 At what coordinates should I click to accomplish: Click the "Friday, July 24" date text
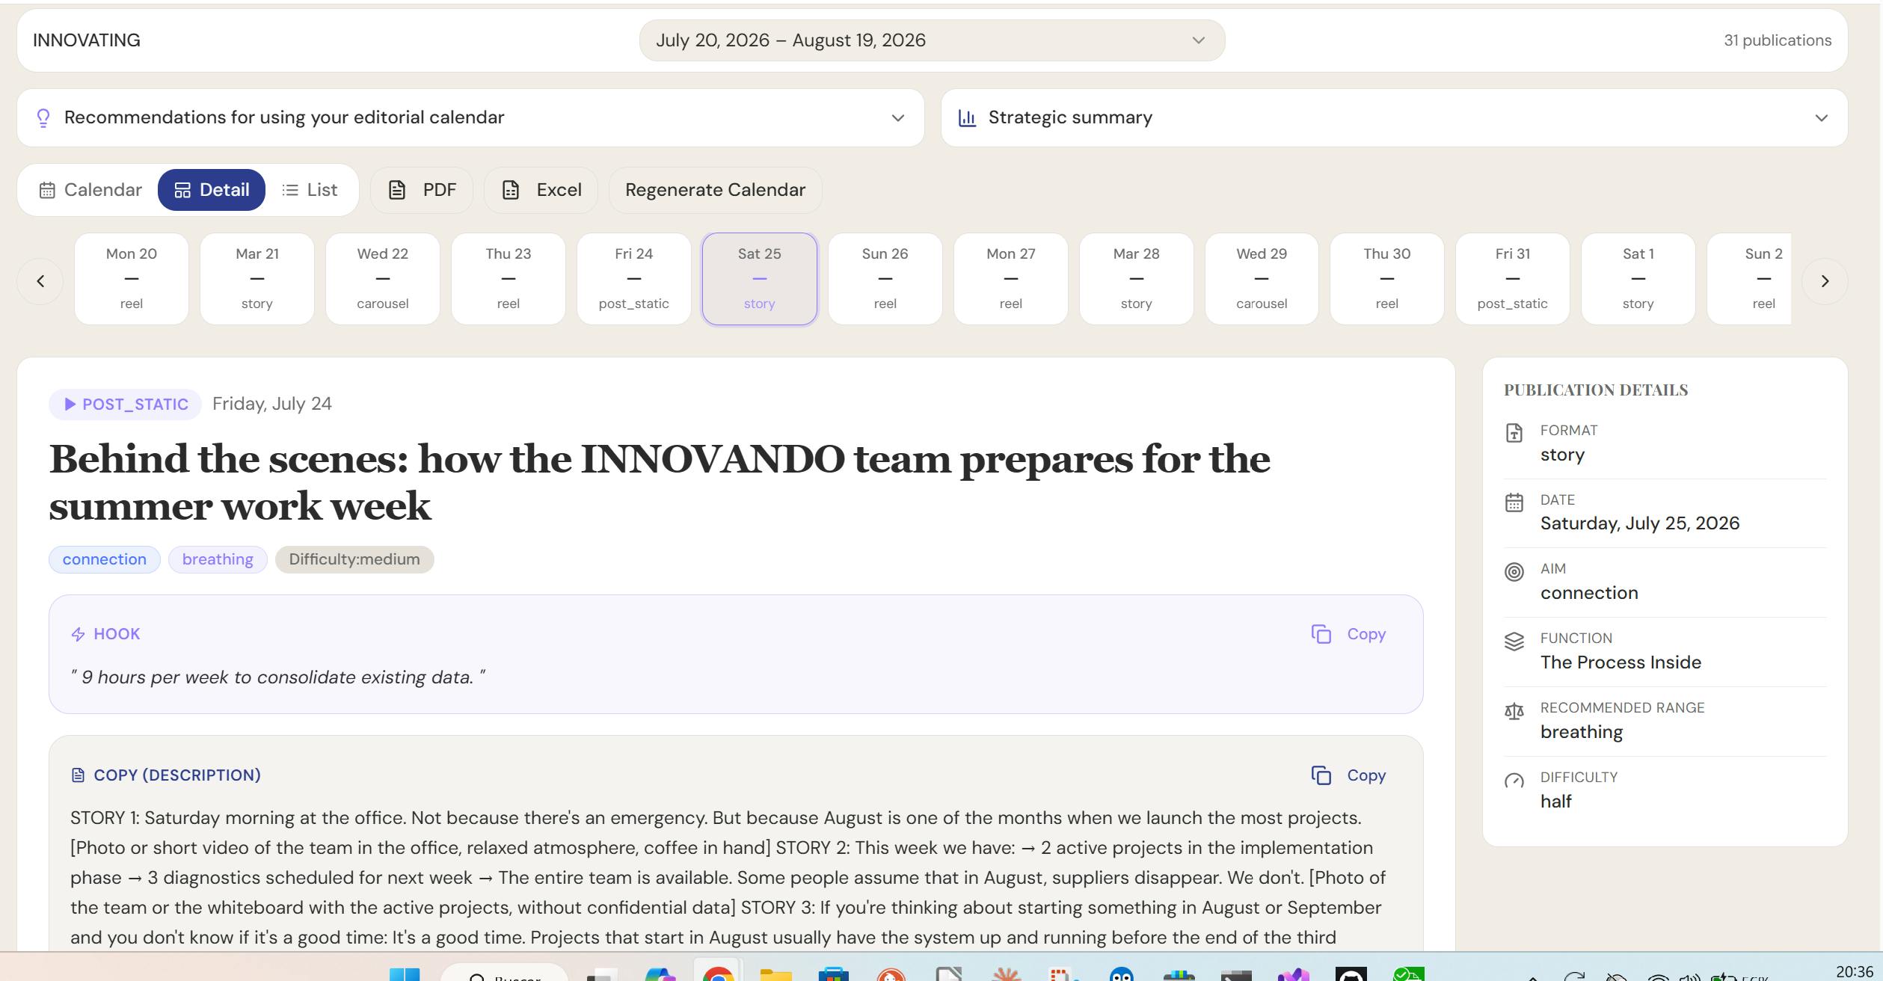pos(272,404)
